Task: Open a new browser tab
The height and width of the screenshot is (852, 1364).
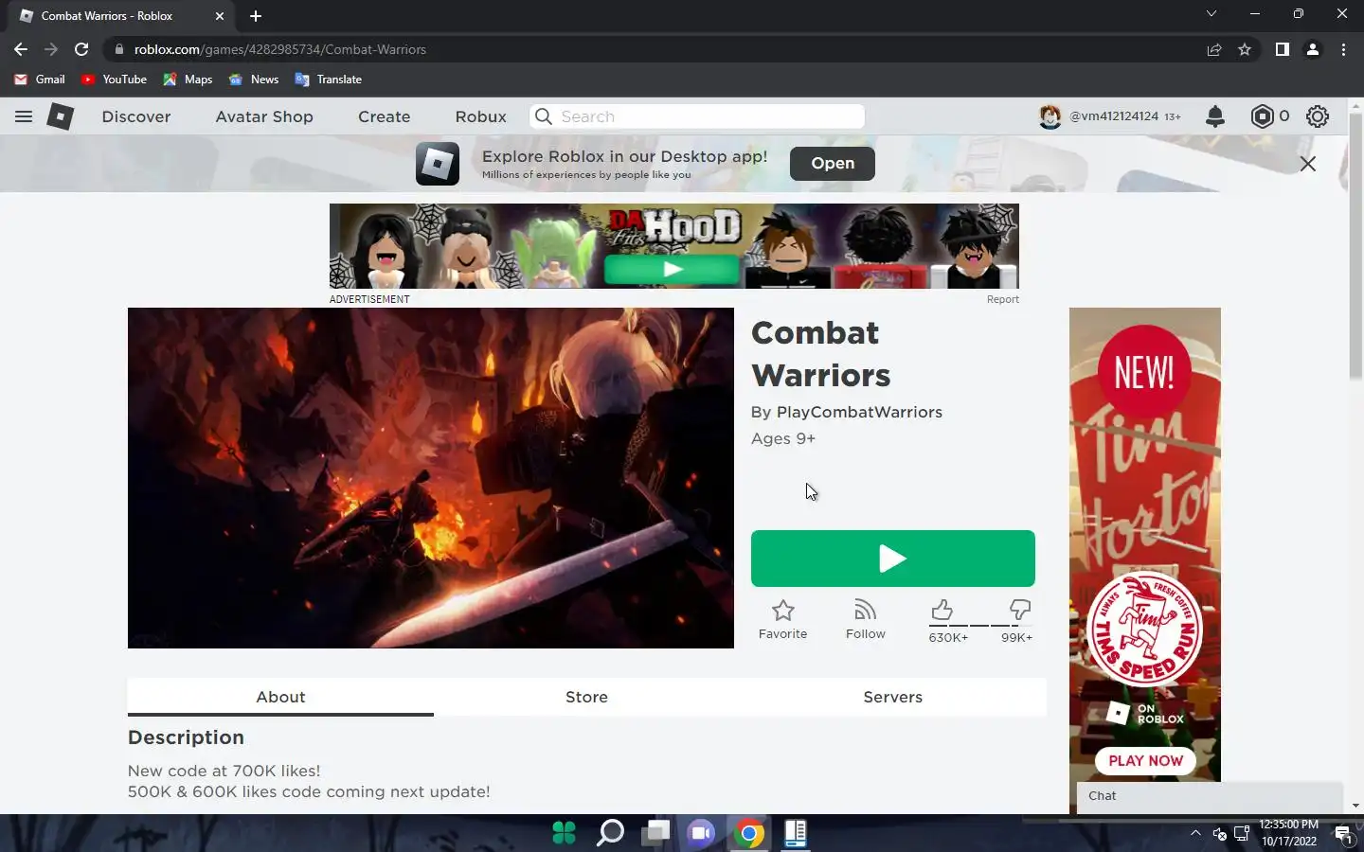Action: [256, 16]
